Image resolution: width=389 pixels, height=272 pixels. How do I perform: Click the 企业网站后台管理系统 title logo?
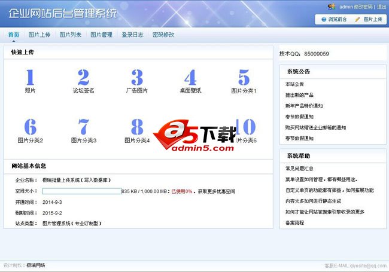click(x=62, y=13)
